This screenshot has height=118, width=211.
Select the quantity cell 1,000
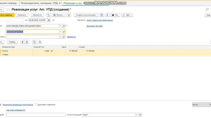[x=42, y=51]
